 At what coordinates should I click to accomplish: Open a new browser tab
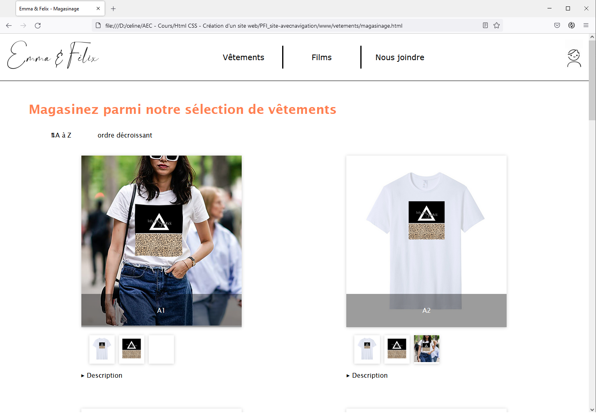113,8
